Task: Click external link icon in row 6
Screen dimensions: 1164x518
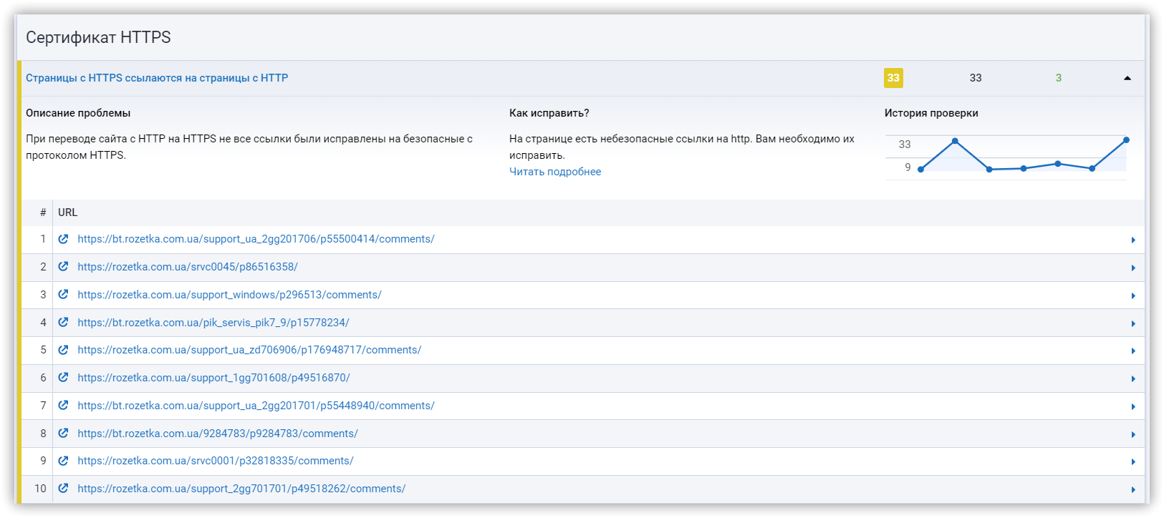Action: pos(63,378)
